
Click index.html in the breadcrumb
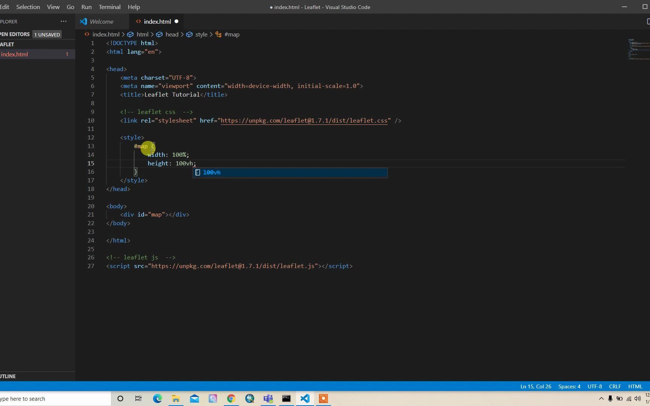106,34
